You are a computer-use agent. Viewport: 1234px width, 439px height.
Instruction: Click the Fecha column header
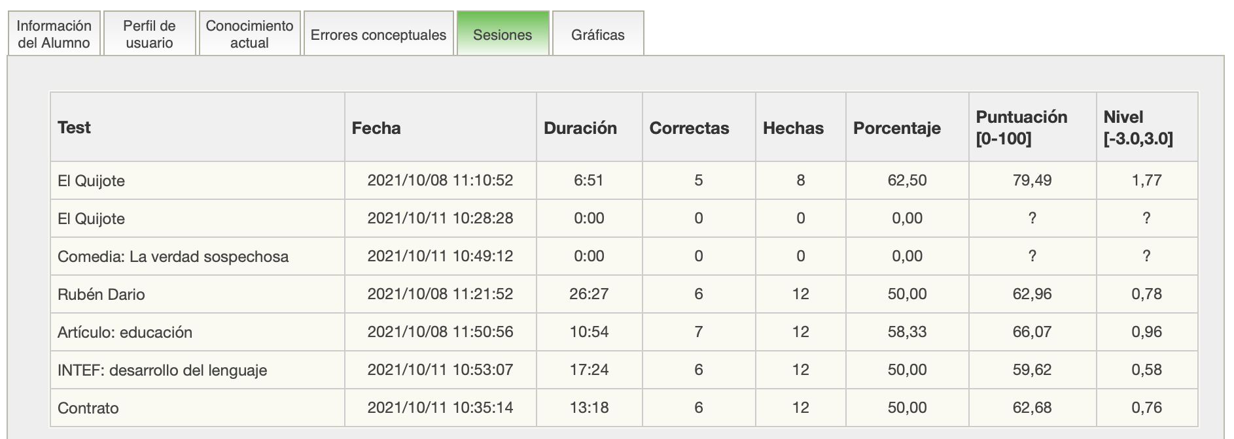pyautogui.click(x=376, y=128)
